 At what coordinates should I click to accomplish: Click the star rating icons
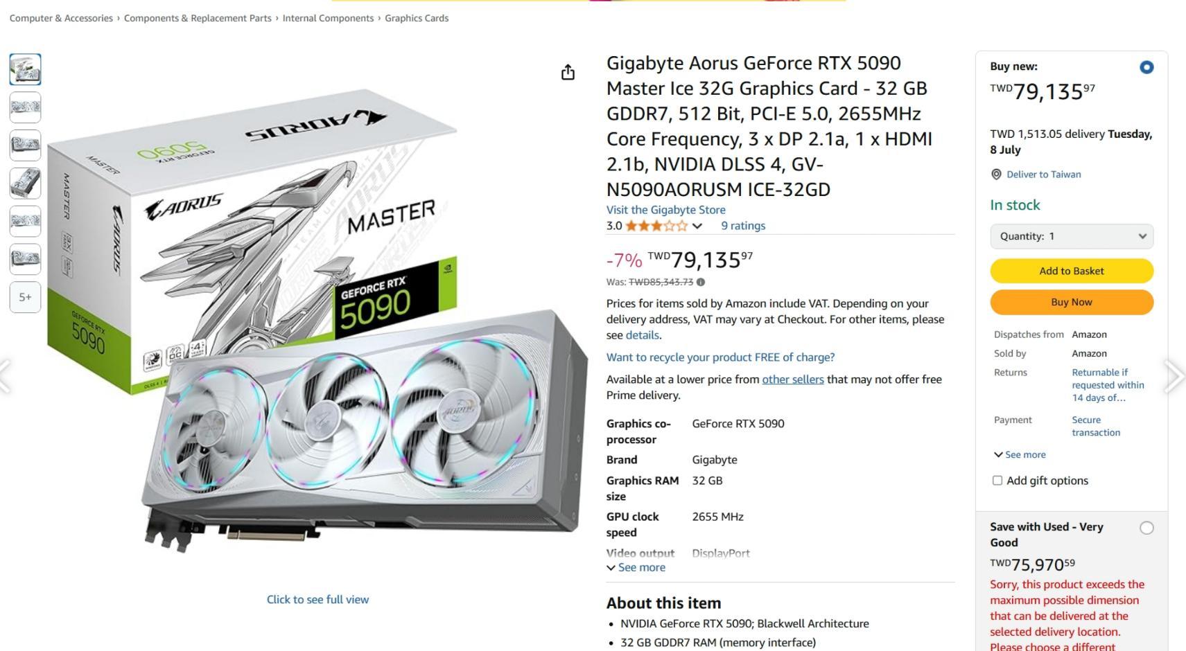coord(656,226)
